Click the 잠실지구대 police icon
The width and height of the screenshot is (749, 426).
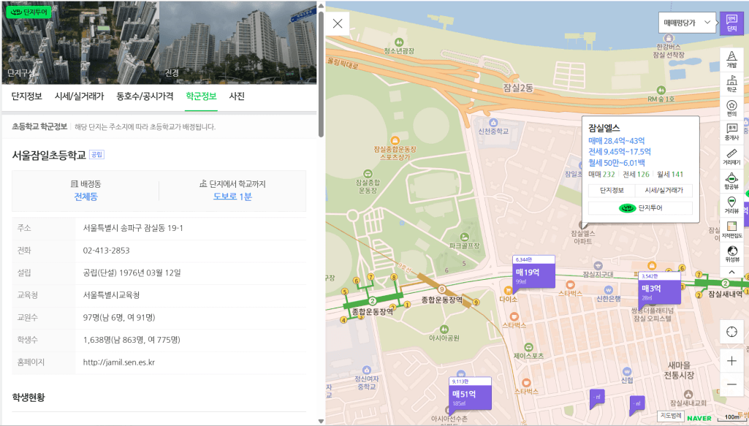click(598, 265)
